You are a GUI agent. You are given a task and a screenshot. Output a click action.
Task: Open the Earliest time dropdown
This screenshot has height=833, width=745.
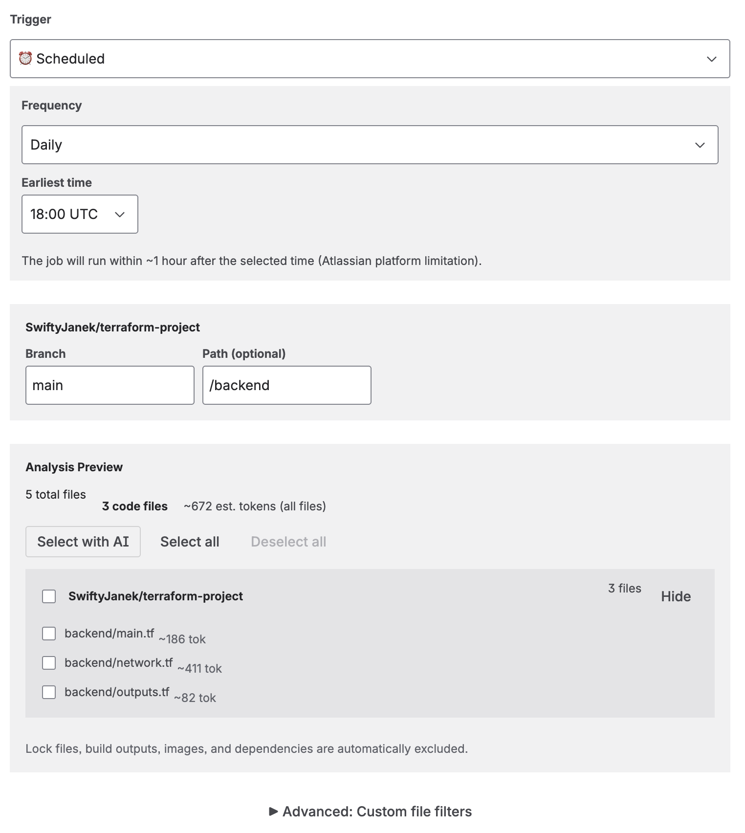tap(80, 214)
